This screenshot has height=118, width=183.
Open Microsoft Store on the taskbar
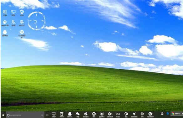coord(162,114)
